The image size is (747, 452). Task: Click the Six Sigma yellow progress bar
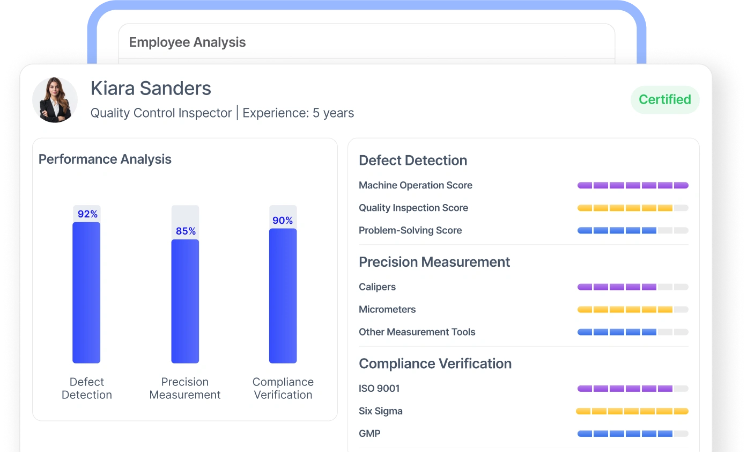click(632, 411)
